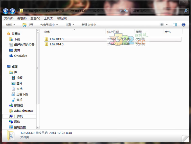This screenshot has width=191, height=144.
Task: Open the 文档 library
Action: (x=19, y=89)
